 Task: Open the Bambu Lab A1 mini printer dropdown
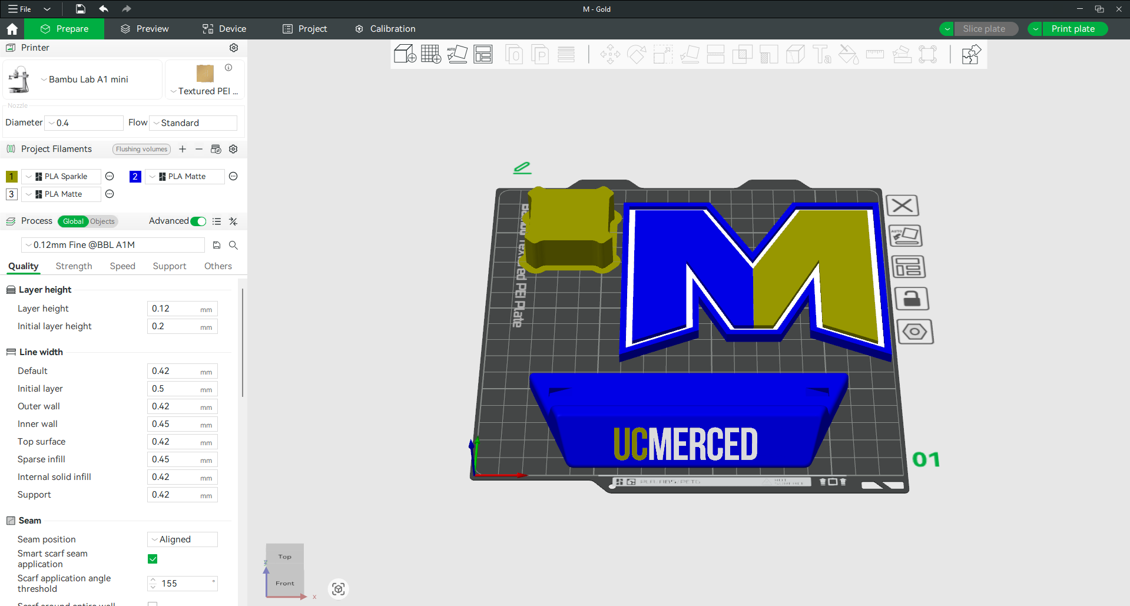(84, 80)
